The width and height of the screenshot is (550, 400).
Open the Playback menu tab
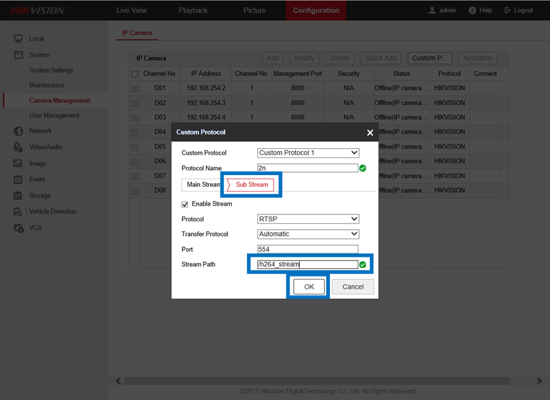point(193,10)
